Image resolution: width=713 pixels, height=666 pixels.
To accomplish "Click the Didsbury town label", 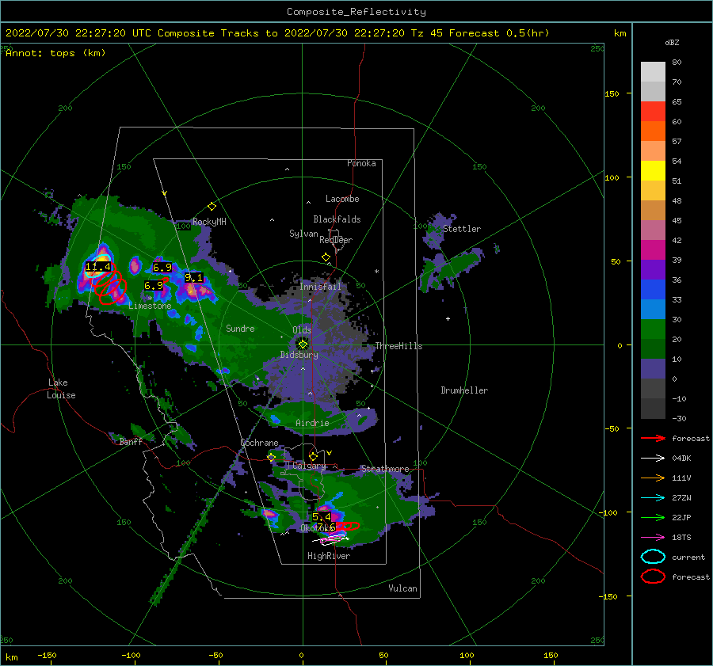I will coord(299,355).
